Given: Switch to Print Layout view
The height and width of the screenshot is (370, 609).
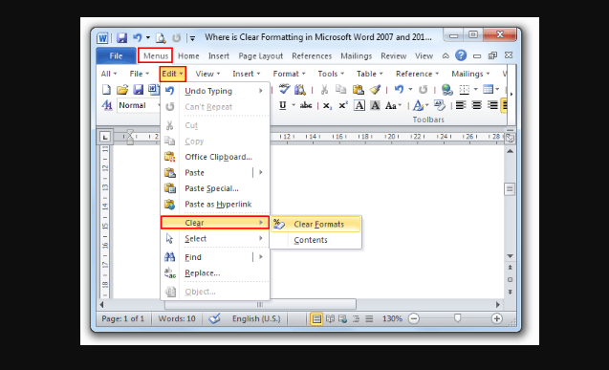Looking at the screenshot, I should (316, 319).
